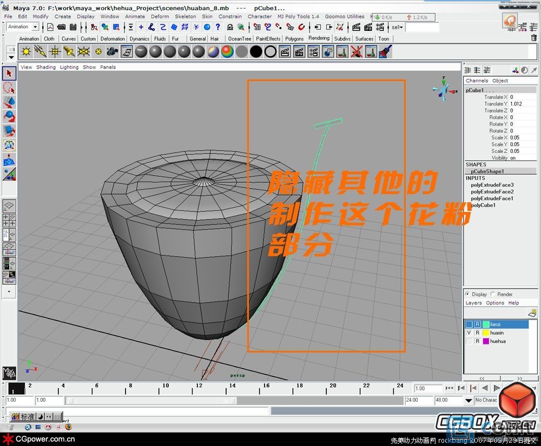Screen dimensions: 541x446
Task: Assign the solid black shader ball
Action: 256,52
